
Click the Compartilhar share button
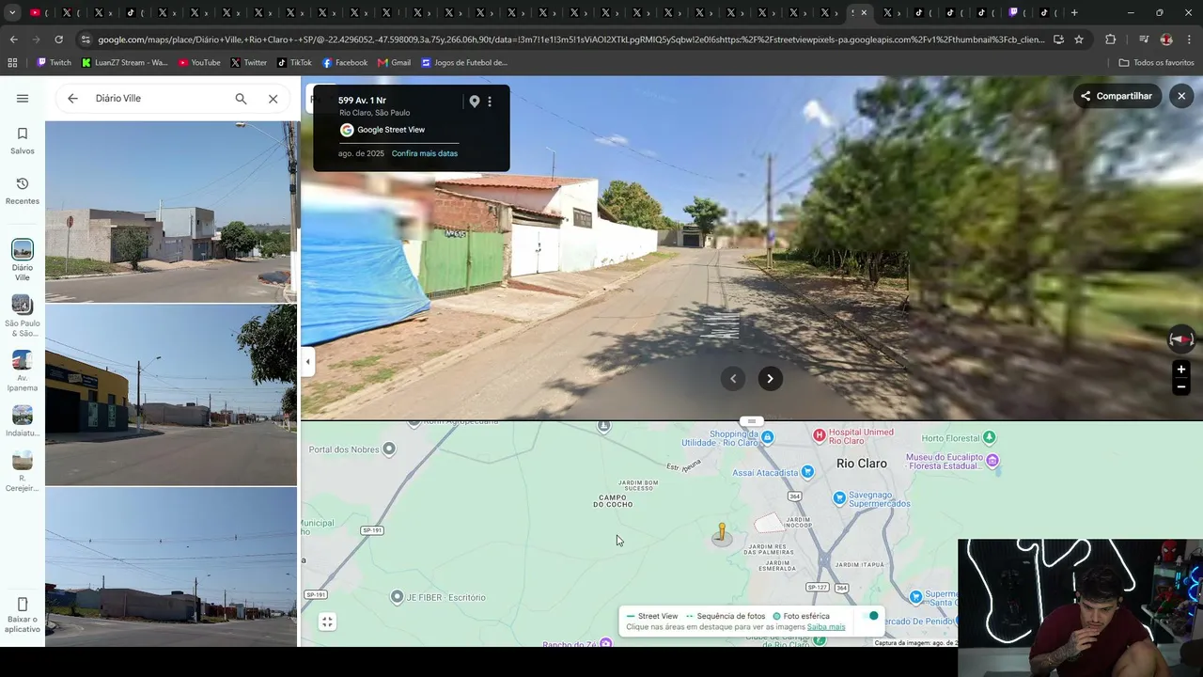tap(1117, 96)
